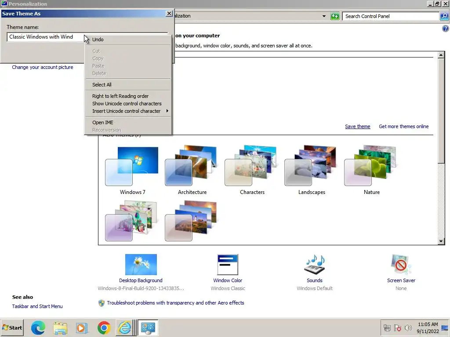The width and height of the screenshot is (450, 337).
Task: Open Sounds settings icon
Action: tap(315, 265)
